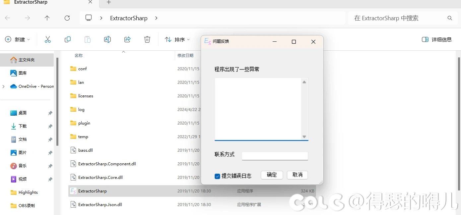Click 取消 in the 问题反馈 dialog
The image size is (461, 215).
[x=297, y=175]
